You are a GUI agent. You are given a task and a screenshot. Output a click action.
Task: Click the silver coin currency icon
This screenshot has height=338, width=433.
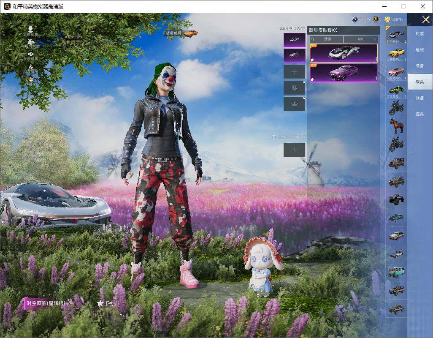click(355, 19)
